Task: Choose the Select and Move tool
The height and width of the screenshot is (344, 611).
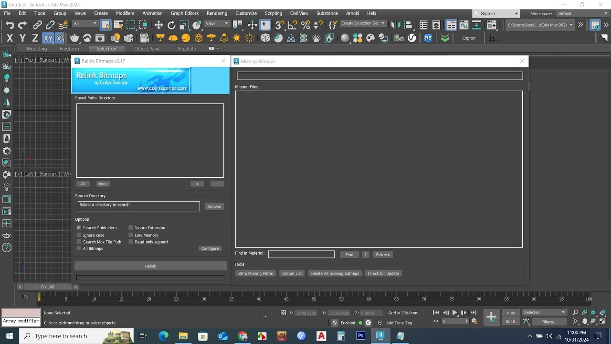Action: tap(158, 25)
